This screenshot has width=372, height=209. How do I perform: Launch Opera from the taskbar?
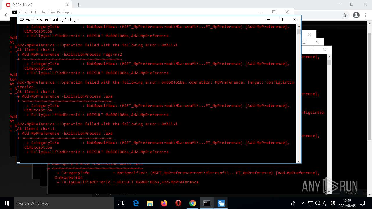(178, 203)
